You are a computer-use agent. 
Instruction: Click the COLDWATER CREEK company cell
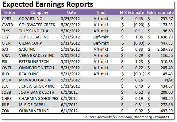tap(37, 25)
